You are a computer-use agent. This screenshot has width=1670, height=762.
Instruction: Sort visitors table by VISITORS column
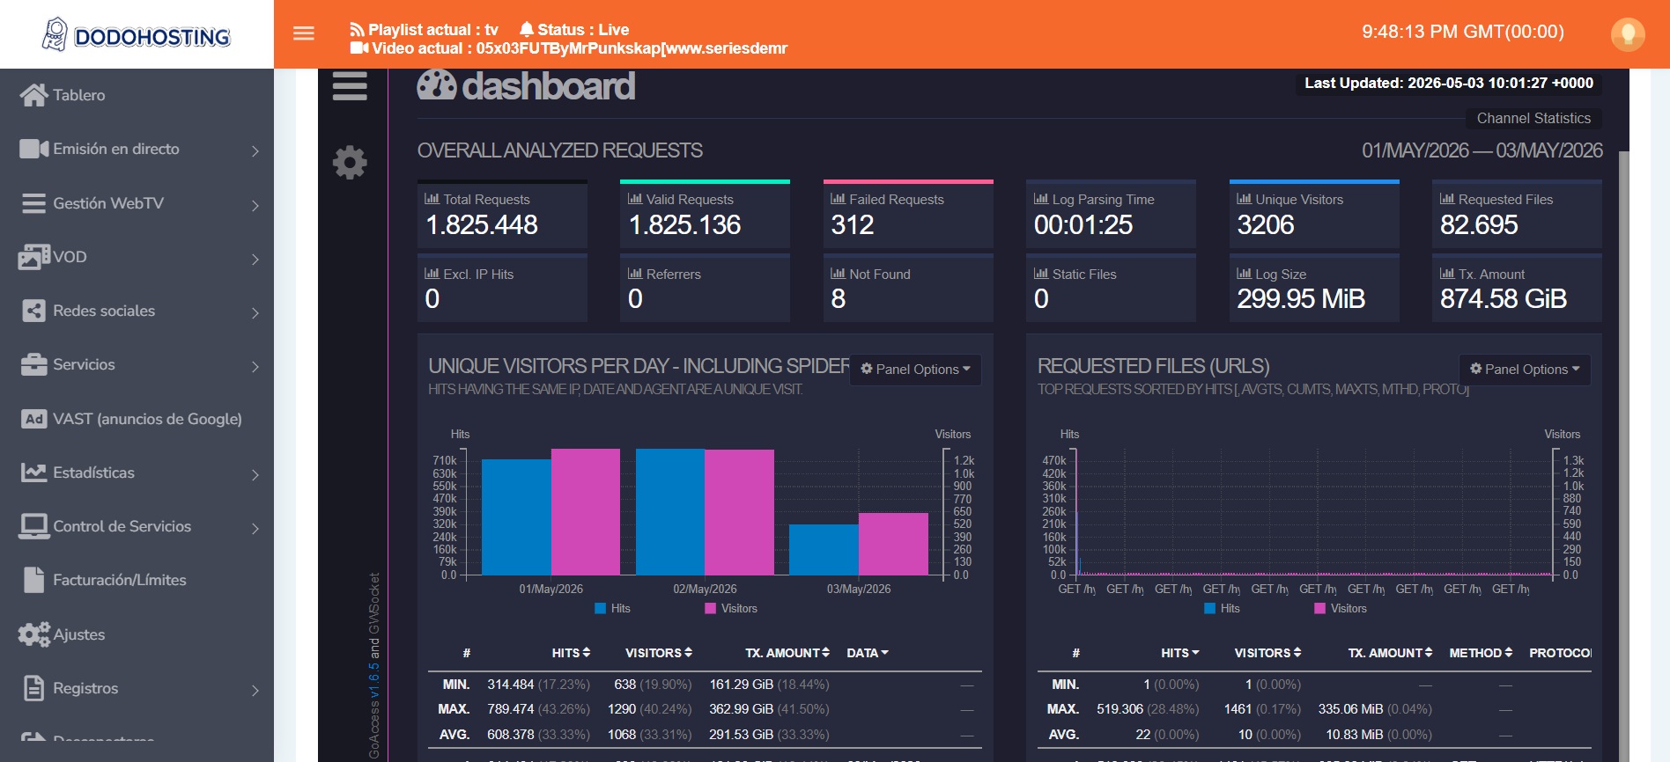[659, 653]
